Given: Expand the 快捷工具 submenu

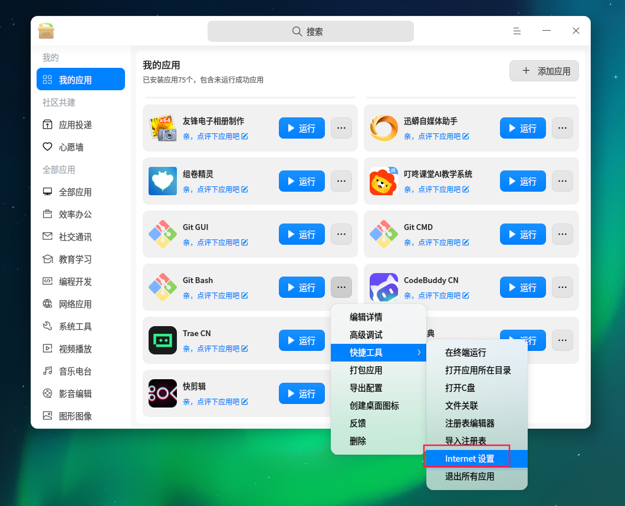Looking at the screenshot, I should [x=379, y=353].
